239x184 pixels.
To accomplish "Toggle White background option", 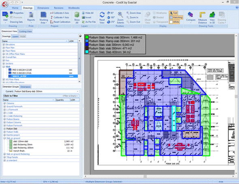I will pos(174,22).
